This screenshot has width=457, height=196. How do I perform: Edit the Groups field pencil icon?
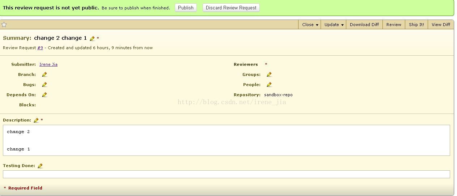[x=269, y=74]
